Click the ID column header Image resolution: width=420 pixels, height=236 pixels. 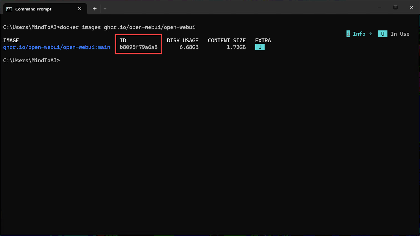point(123,41)
